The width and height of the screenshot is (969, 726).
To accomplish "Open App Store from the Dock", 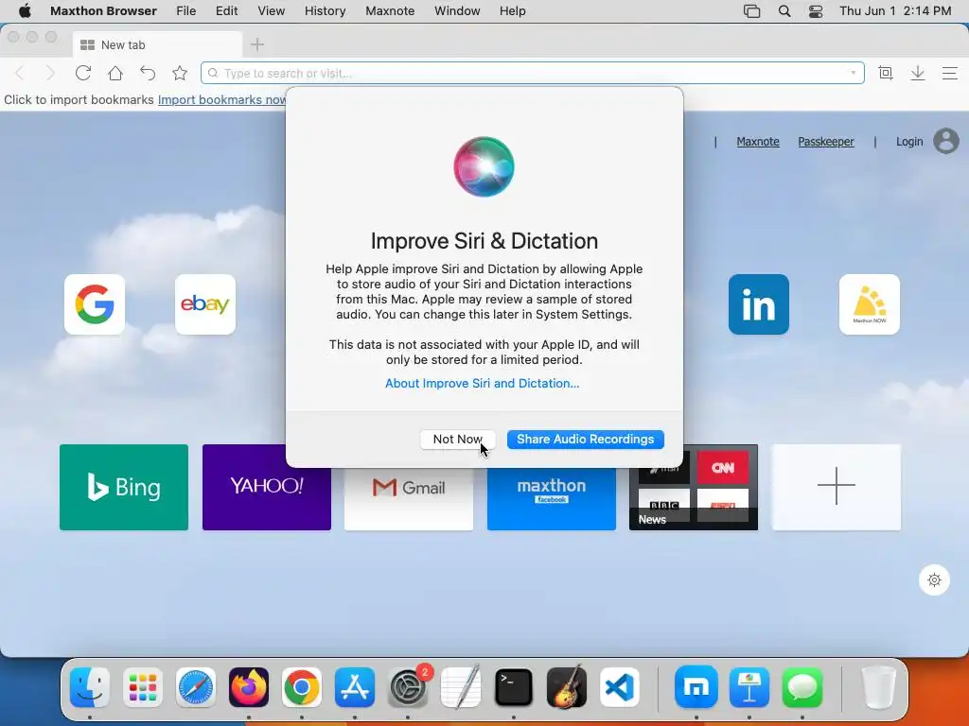I will 355,687.
